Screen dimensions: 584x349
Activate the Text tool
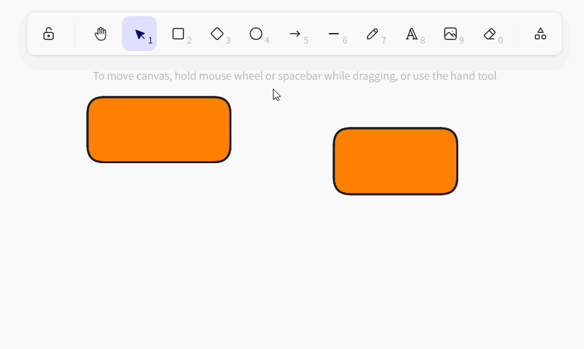(412, 34)
